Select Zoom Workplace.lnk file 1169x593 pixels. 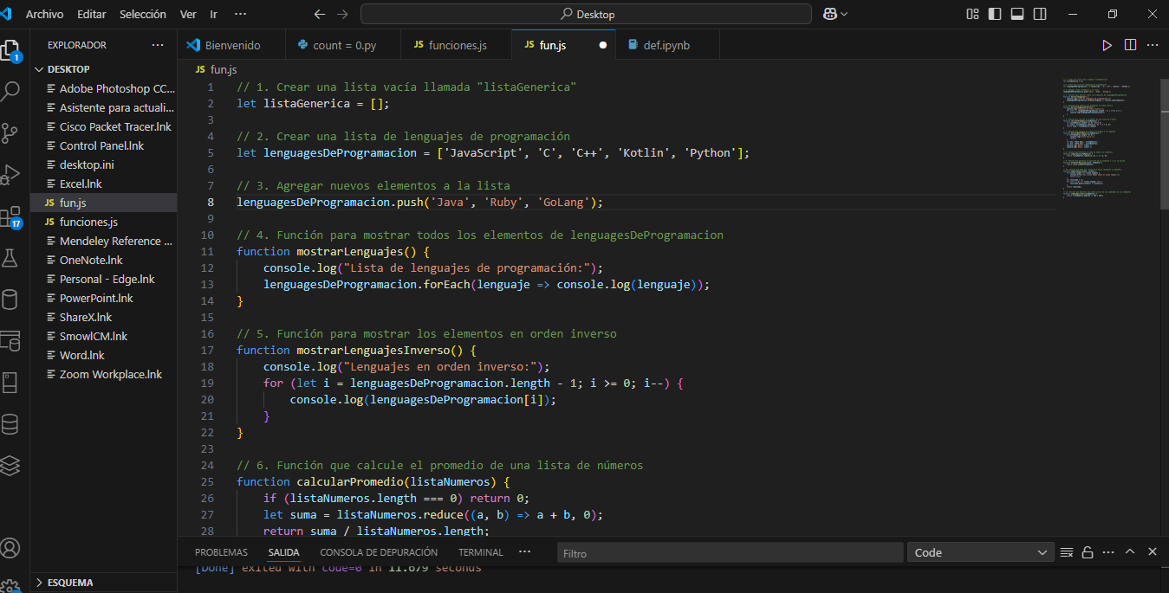pos(104,374)
